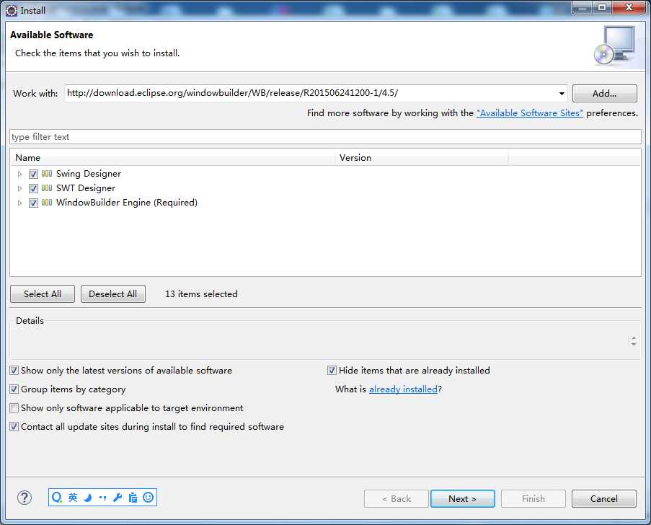Image resolution: width=651 pixels, height=525 pixels.
Task: Expand the SWT Designer tree node
Action: [19, 188]
